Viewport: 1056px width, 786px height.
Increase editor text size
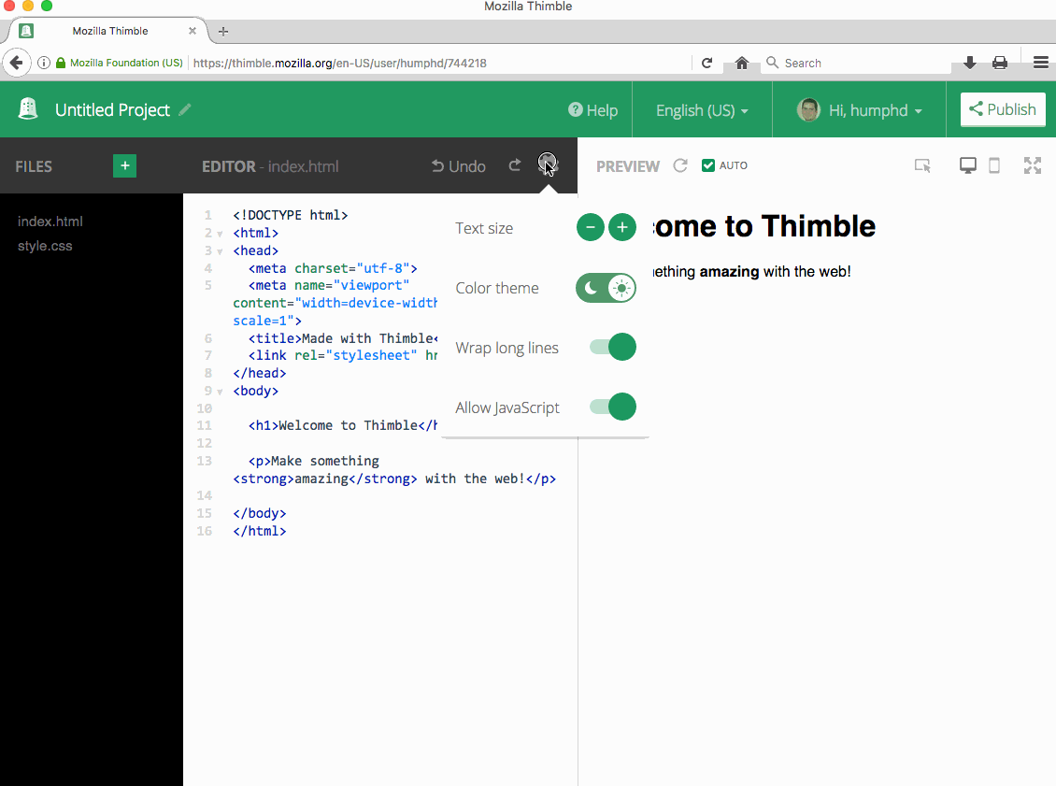click(622, 227)
